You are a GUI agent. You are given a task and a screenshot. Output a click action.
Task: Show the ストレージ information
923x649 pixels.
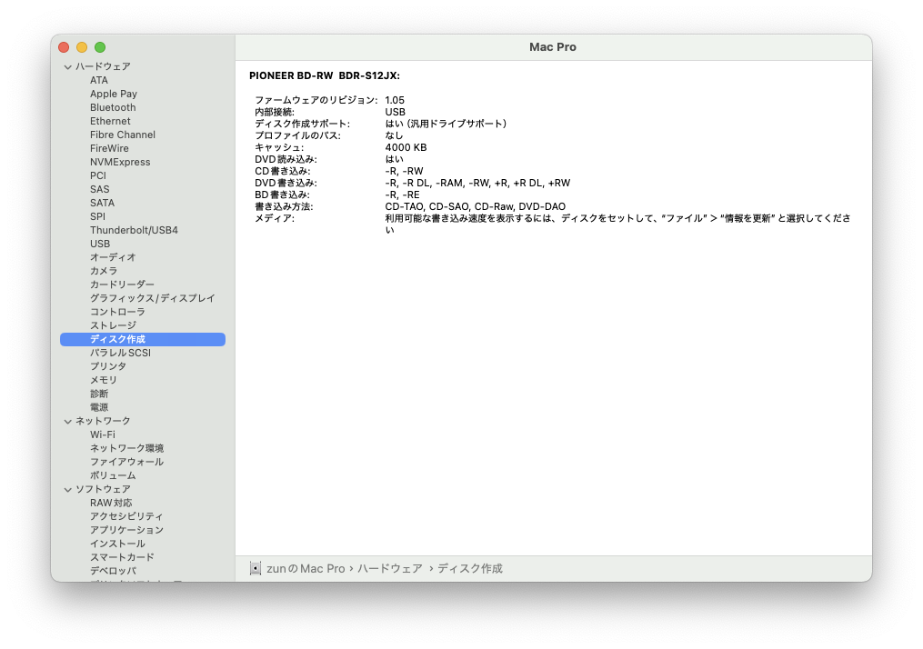113,325
